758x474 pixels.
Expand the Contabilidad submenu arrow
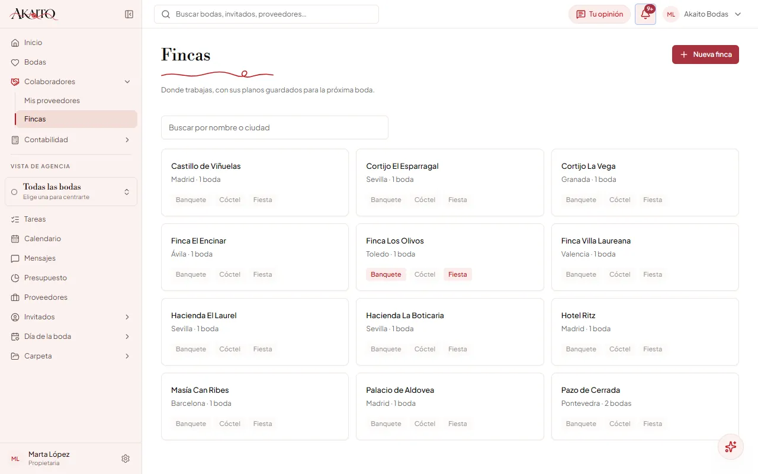click(x=127, y=140)
